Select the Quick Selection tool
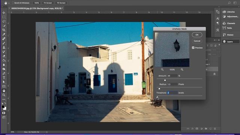The image size is (240, 135). click(4, 26)
